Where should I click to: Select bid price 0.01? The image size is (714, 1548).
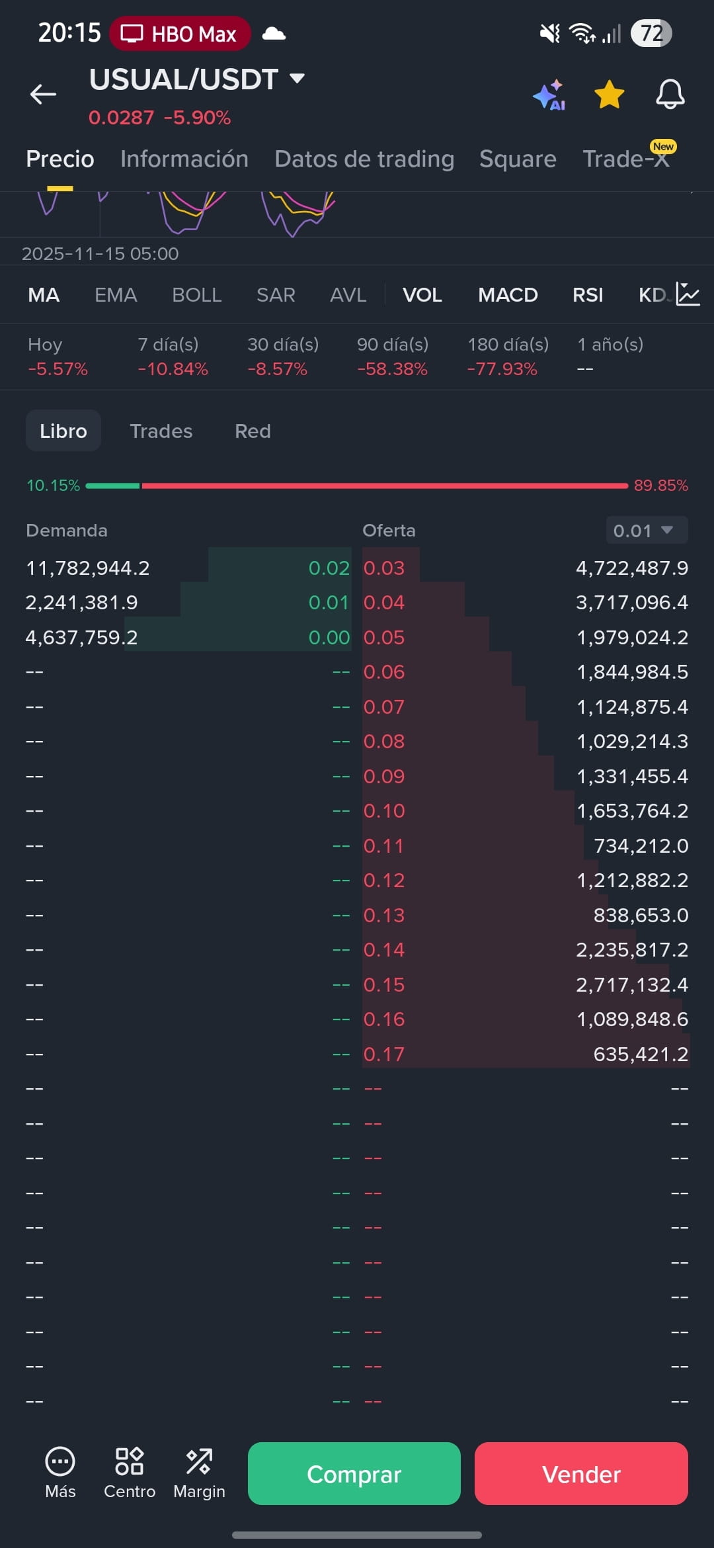(x=329, y=603)
